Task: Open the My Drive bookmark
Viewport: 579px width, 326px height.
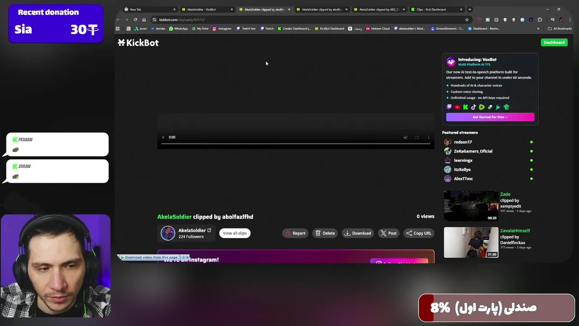Action: click(x=200, y=29)
